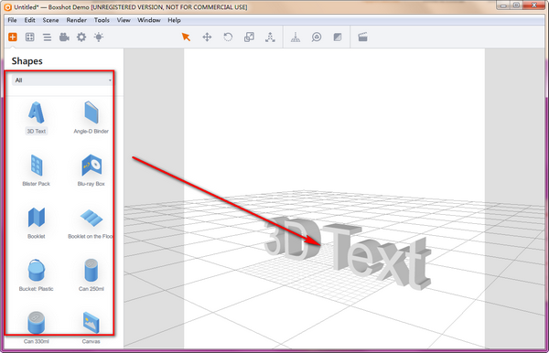Click the drop to floor tool

point(296,37)
